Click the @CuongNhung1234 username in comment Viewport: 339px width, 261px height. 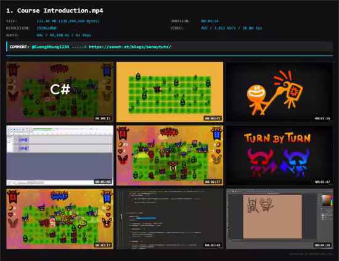(x=51, y=47)
